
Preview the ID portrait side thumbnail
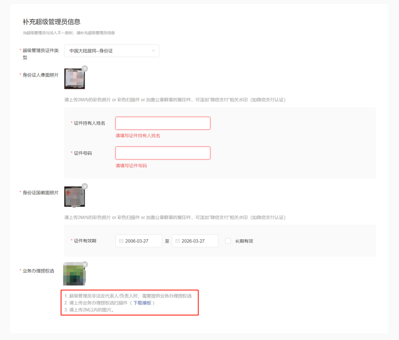coord(74,79)
